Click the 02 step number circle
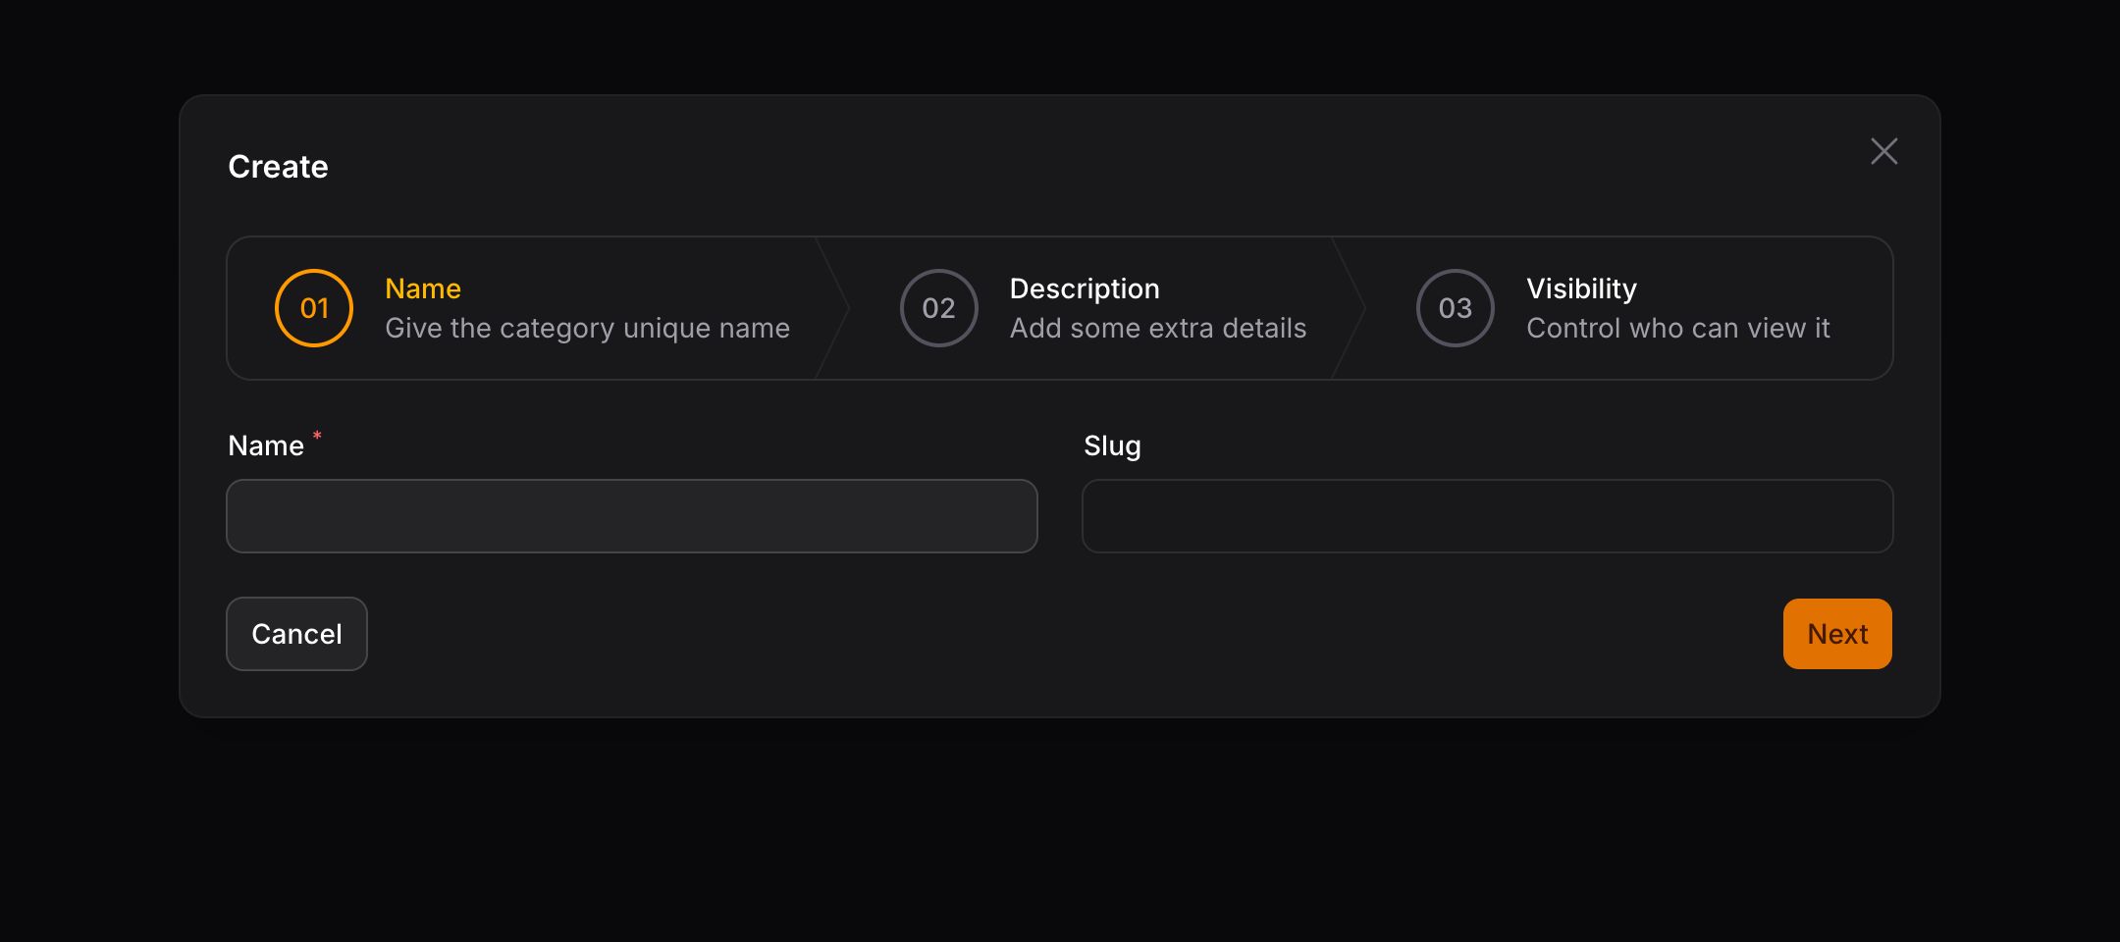Screen dimensions: 2120x942 coord(938,308)
